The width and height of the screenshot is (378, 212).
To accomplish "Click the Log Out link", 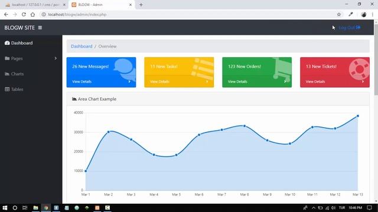I will pyautogui.click(x=350, y=28).
